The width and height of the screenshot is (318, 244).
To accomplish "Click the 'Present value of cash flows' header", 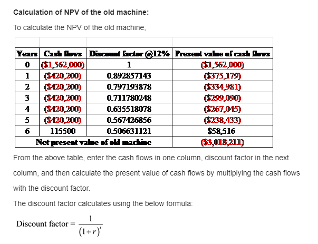I will [x=222, y=54].
